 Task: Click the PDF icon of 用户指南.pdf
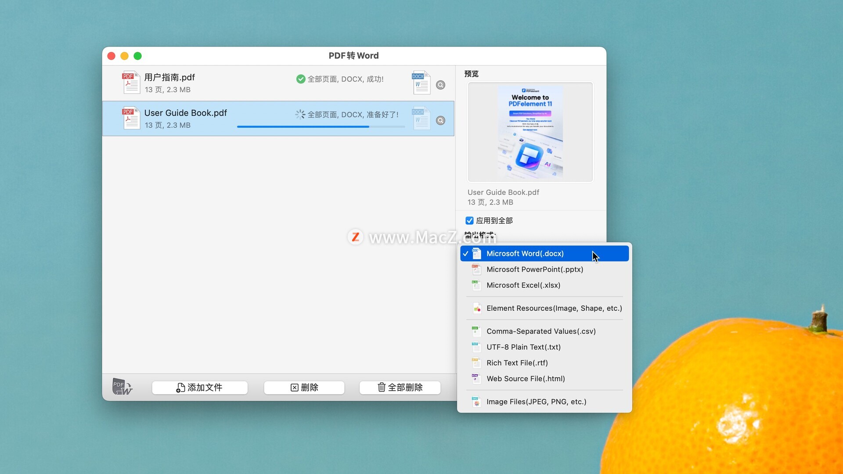point(131,83)
